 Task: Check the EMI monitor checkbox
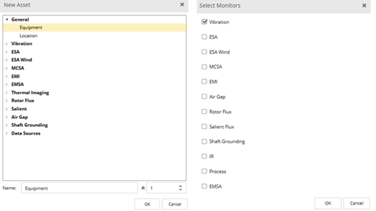(x=204, y=81)
